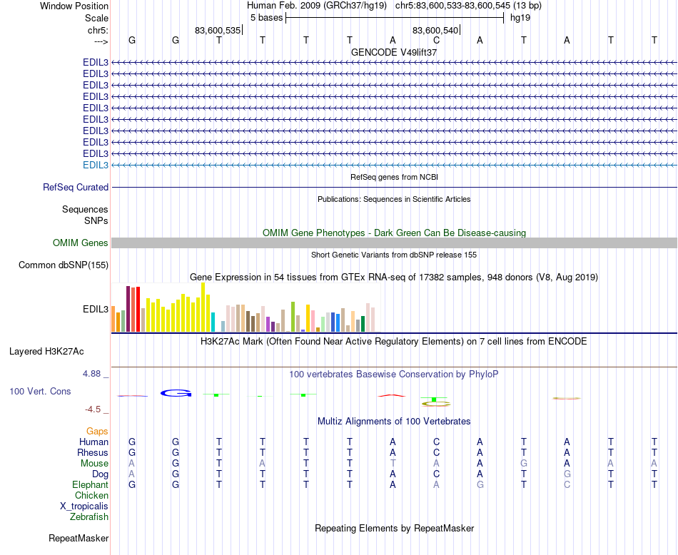
Task: Click the Dog species label
Action: point(101,474)
